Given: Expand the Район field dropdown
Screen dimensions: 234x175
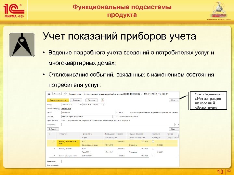Looking at the screenshot, I should (117, 112).
